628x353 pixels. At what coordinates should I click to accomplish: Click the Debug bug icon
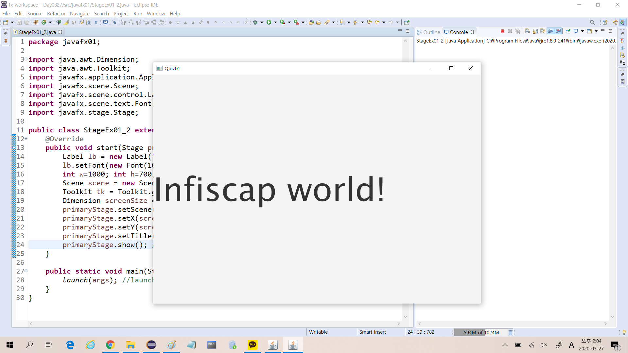255,22
